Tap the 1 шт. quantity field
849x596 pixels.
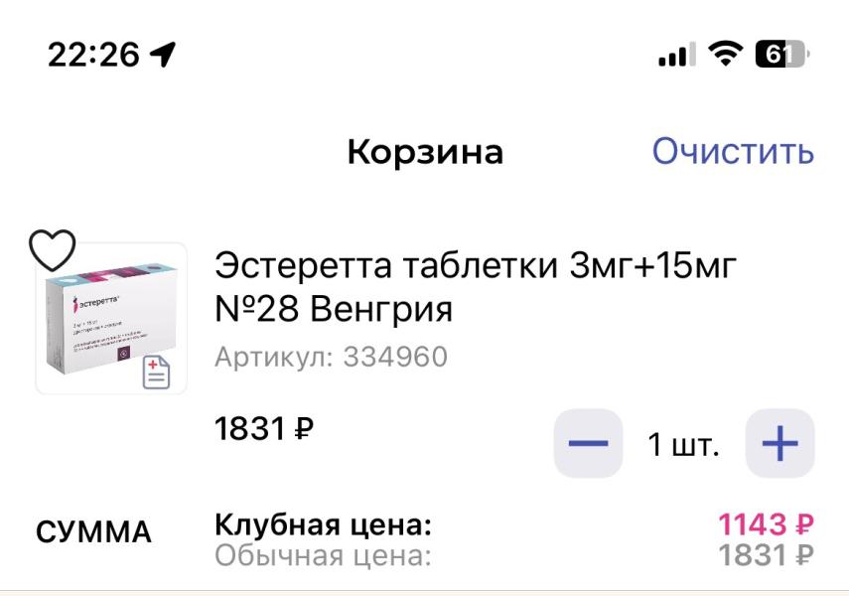point(682,444)
